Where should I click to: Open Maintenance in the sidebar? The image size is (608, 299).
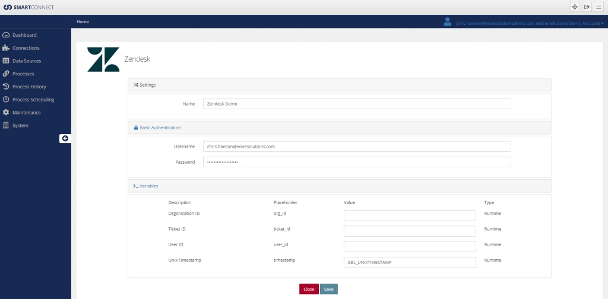pyautogui.click(x=26, y=113)
